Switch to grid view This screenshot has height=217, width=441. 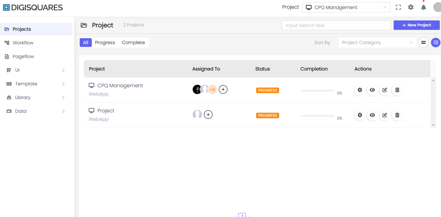coord(423,43)
